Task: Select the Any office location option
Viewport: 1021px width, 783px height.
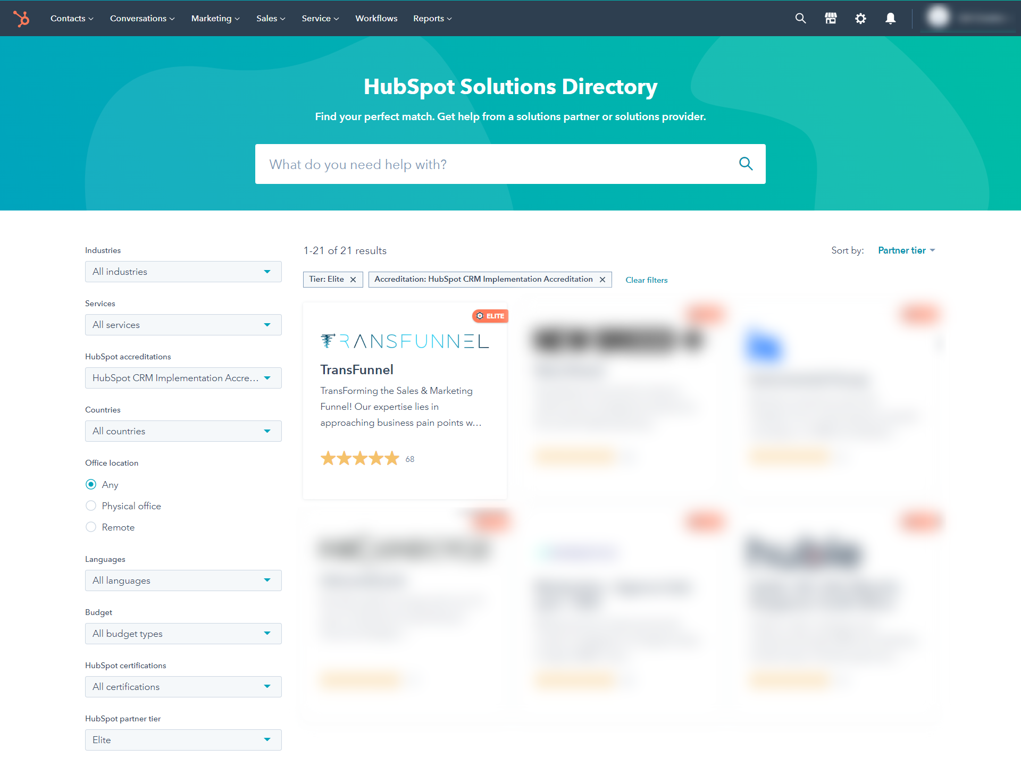Action: click(91, 484)
